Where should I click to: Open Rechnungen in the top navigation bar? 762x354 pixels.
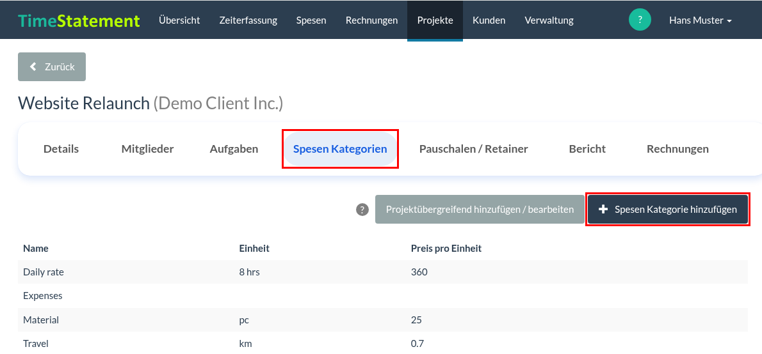(372, 20)
